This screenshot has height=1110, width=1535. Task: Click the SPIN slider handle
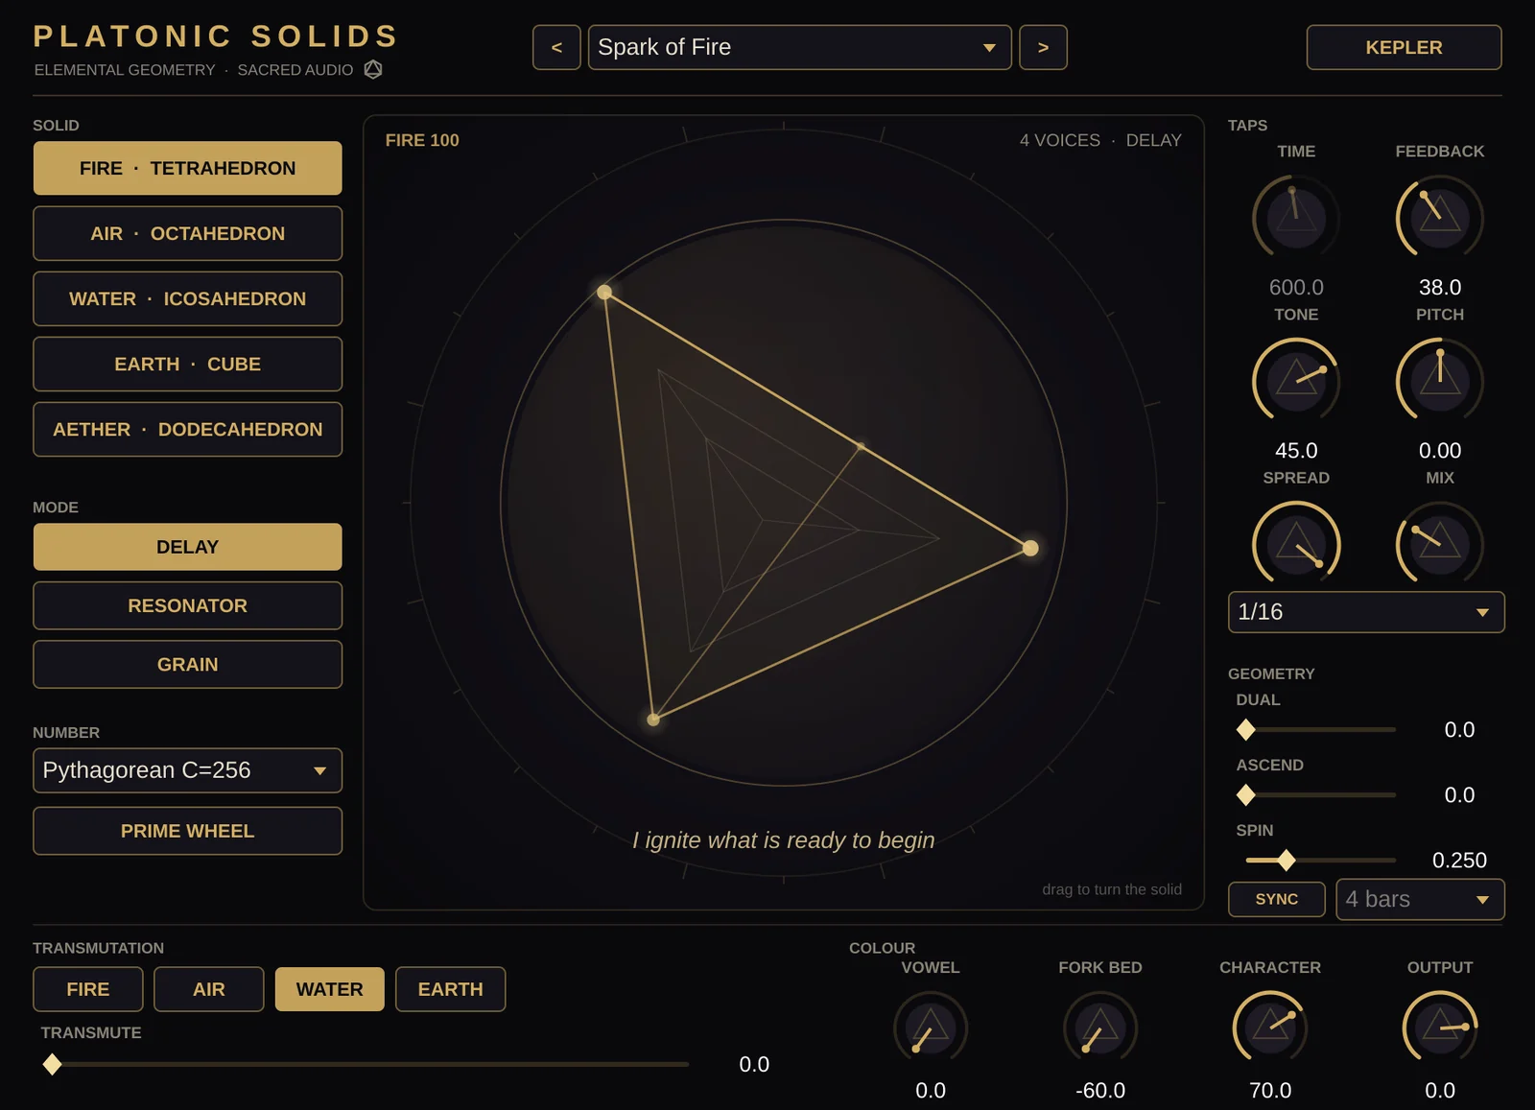coord(1287,860)
